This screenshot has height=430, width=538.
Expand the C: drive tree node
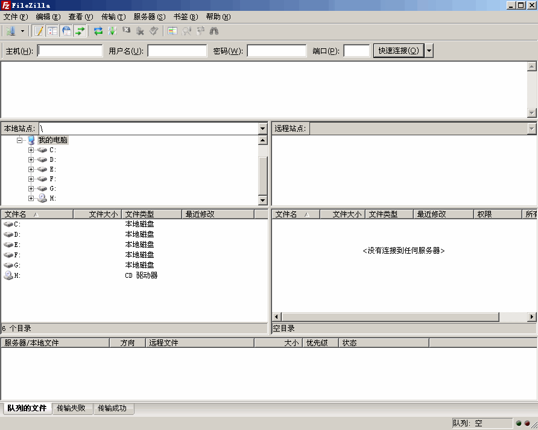pos(31,150)
